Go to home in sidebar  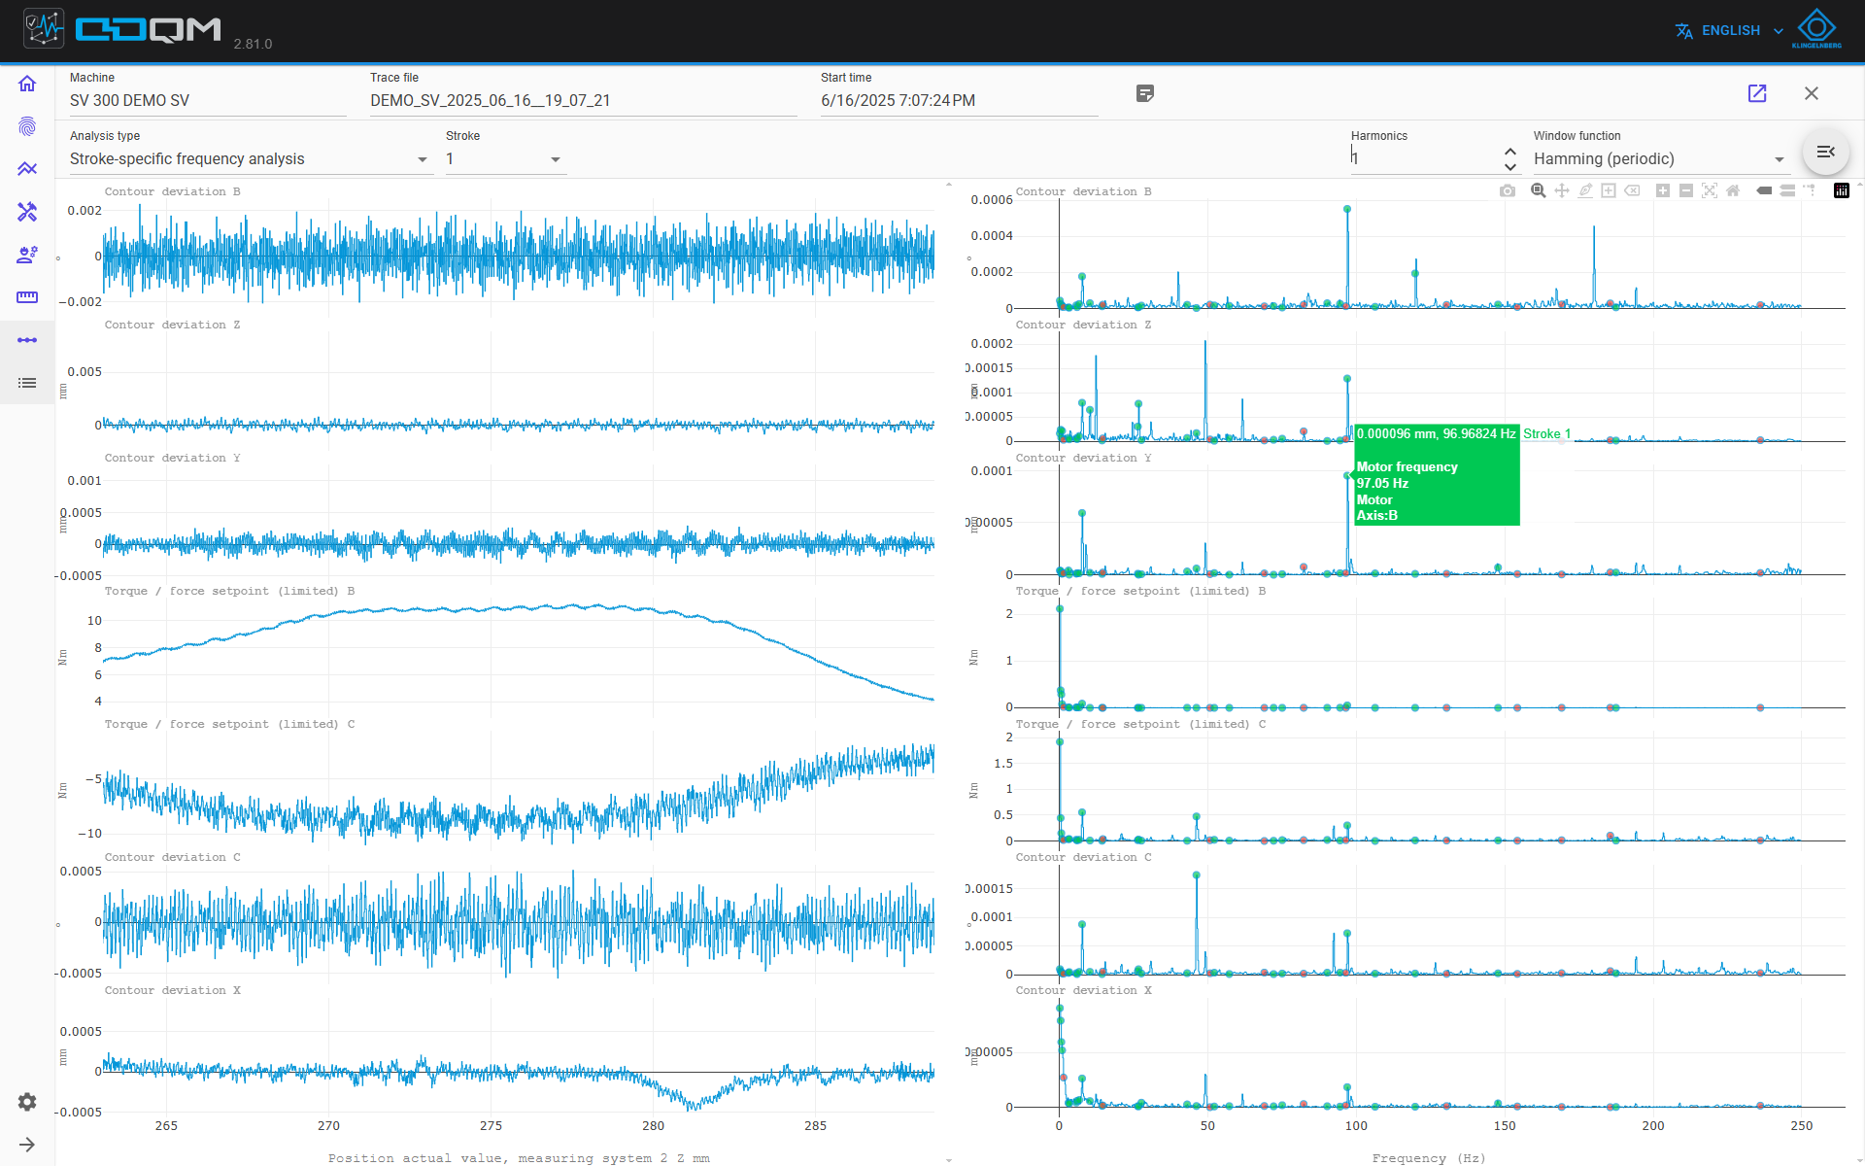click(27, 84)
